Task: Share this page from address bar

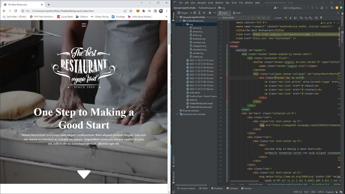Action: pos(125,11)
